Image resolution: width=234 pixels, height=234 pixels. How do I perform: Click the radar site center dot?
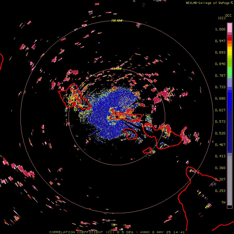[x=117, y=117]
